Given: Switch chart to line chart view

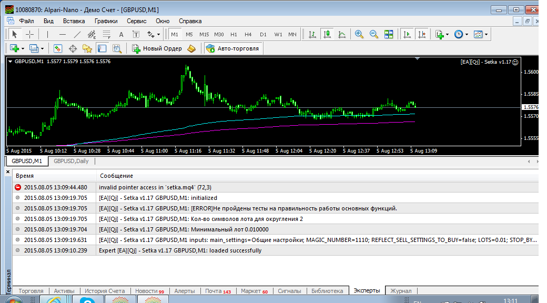Looking at the screenshot, I should coord(342,34).
